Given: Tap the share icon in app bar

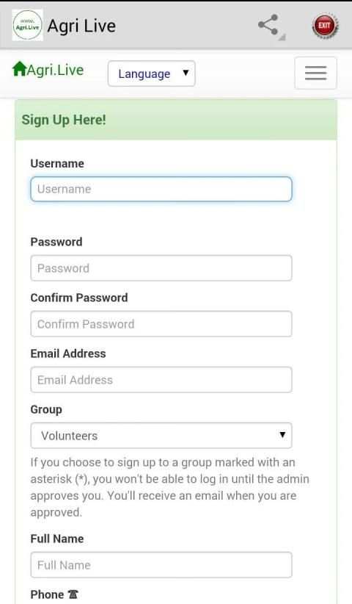Looking at the screenshot, I should click(268, 26).
